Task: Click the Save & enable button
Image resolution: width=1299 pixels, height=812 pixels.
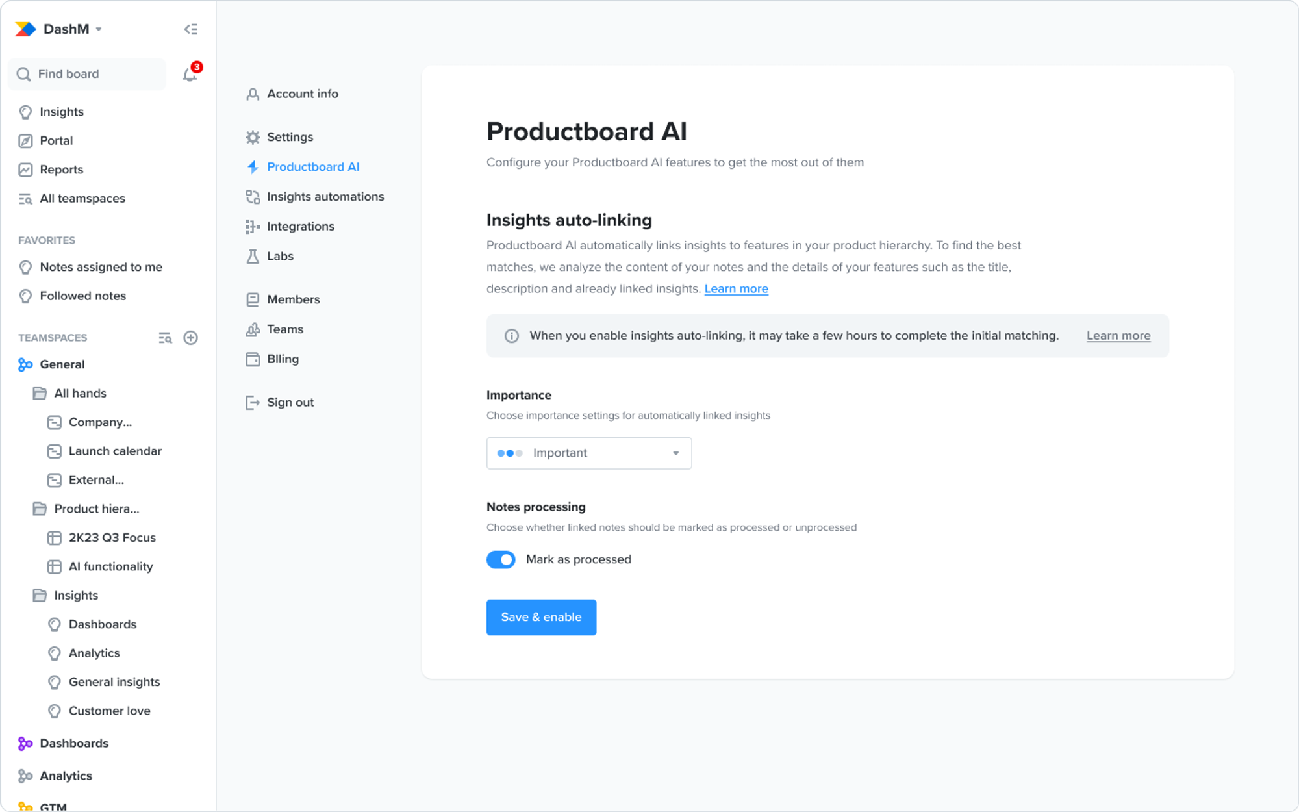Action: coord(542,616)
